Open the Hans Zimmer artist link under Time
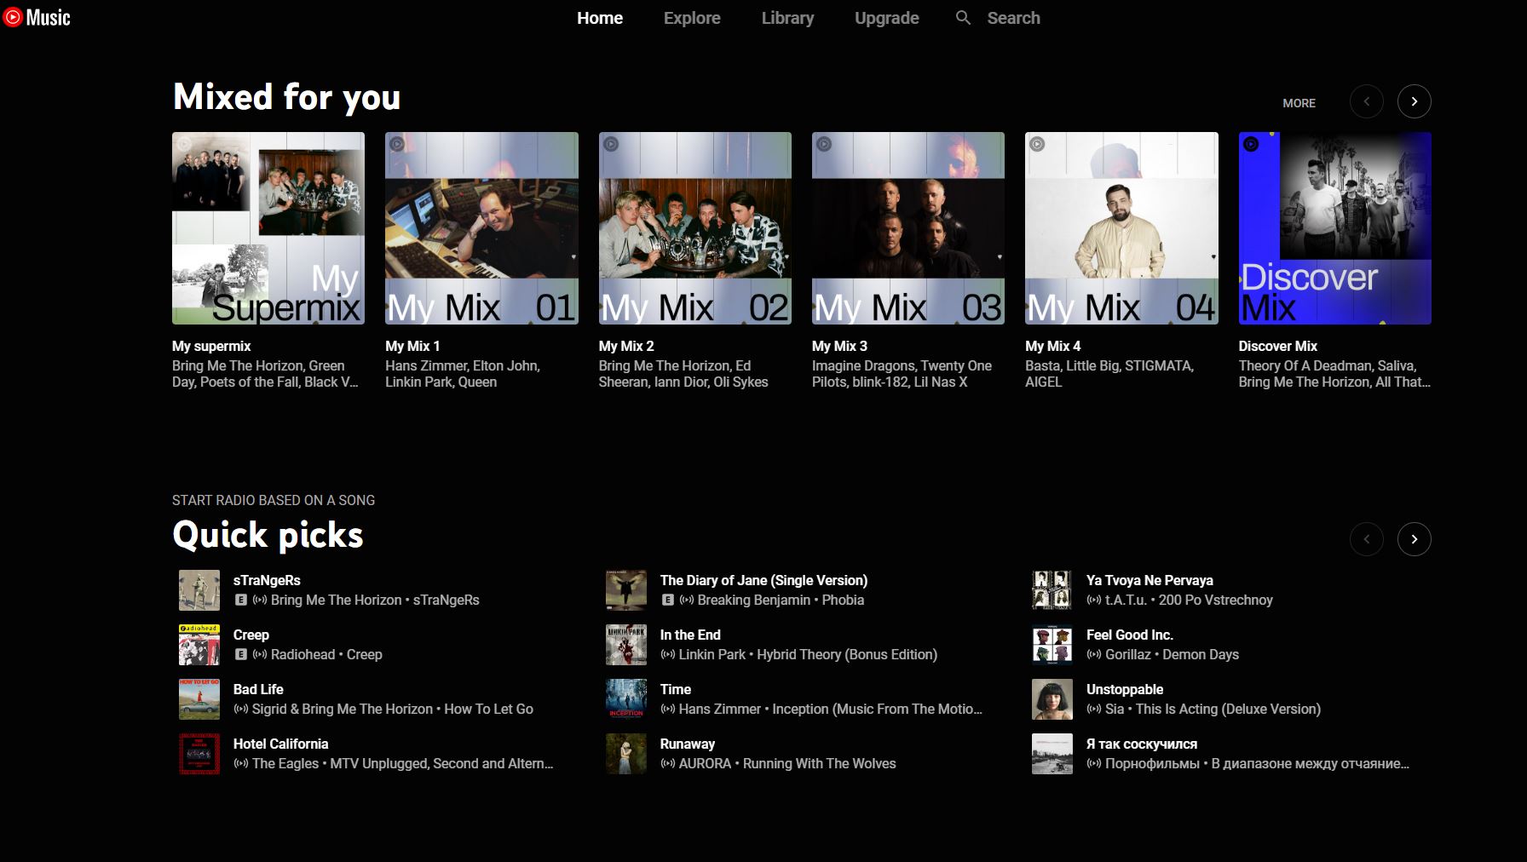This screenshot has width=1527, height=862. click(720, 709)
